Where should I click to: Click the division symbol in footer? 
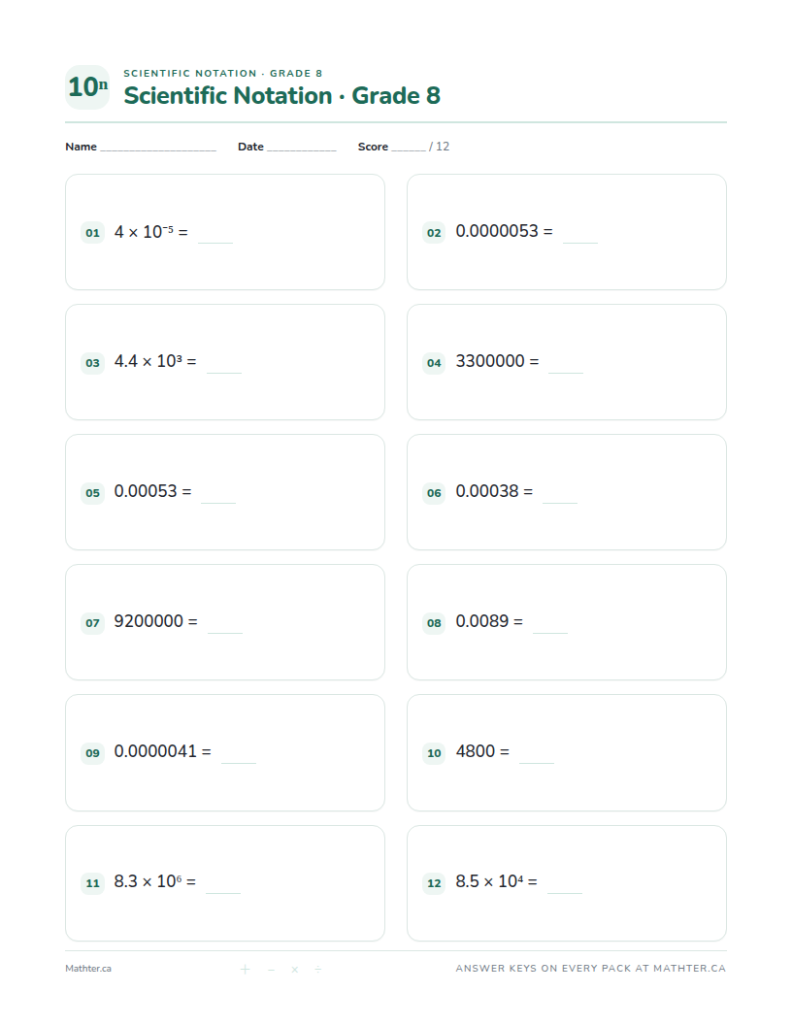tap(318, 969)
